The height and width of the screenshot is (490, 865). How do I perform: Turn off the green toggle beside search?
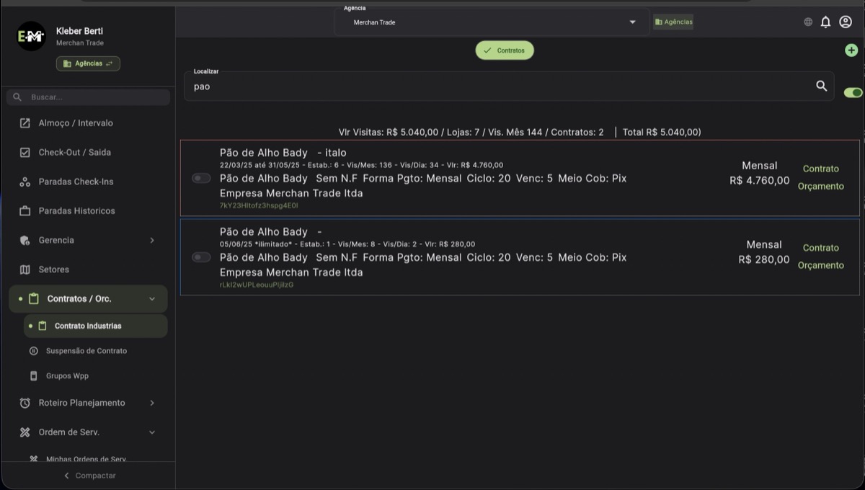pos(853,92)
